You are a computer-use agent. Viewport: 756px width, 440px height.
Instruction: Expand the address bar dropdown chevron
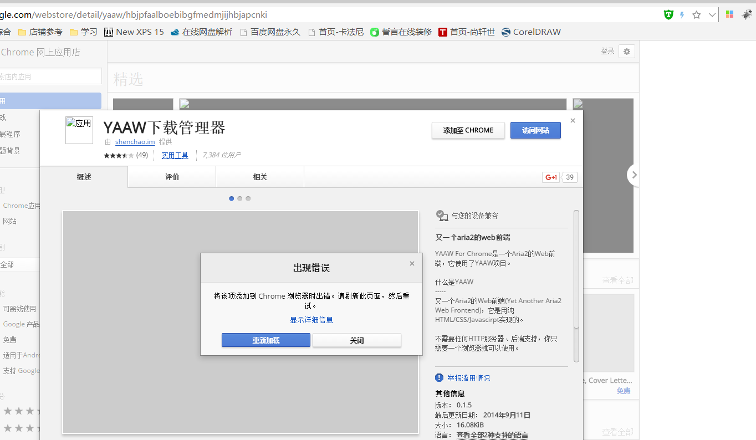[712, 15]
